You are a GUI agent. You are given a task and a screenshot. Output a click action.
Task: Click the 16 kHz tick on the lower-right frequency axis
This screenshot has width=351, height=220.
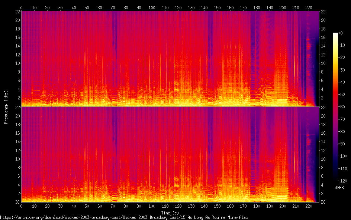323,133
